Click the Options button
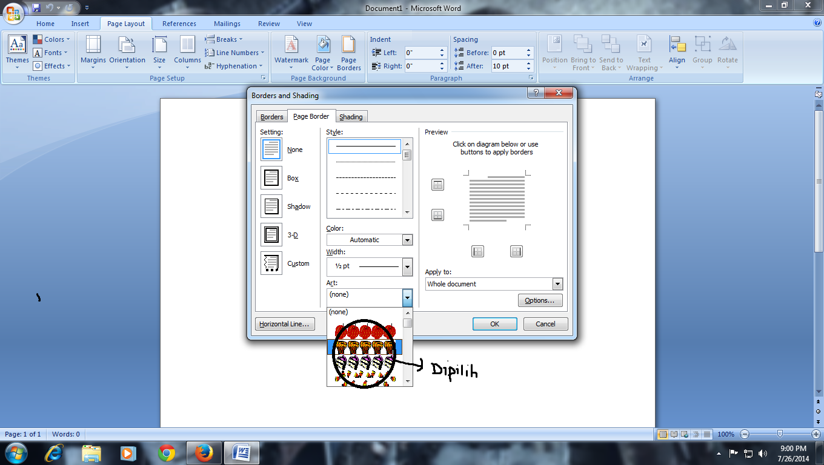Image resolution: width=824 pixels, height=465 pixels. (x=539, y=300)
